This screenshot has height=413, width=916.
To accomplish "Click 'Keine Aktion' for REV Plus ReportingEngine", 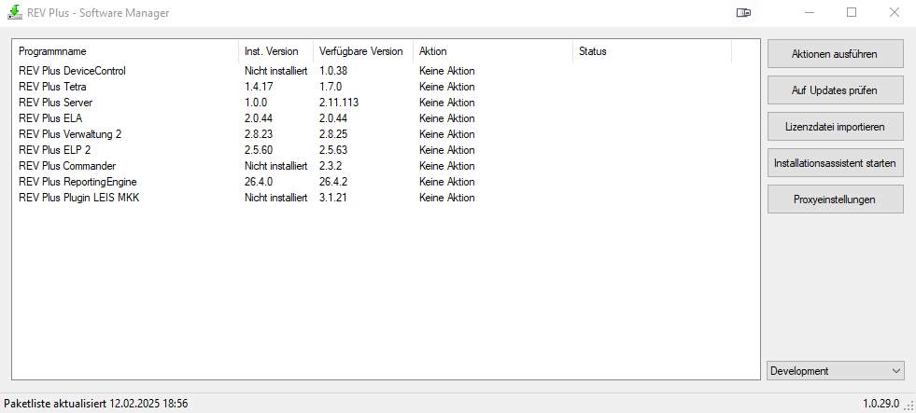I will [x=447, y=182].
